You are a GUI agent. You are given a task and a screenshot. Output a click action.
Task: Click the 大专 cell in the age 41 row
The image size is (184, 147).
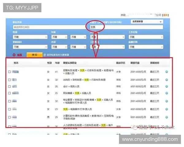click(118, 72)
